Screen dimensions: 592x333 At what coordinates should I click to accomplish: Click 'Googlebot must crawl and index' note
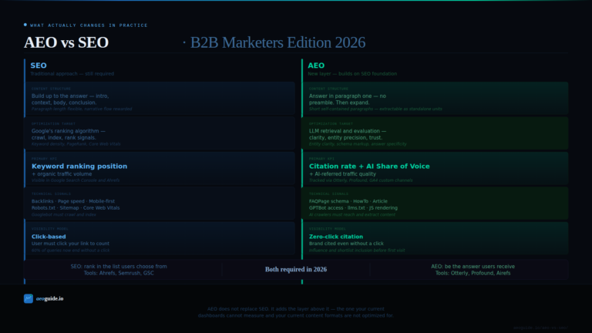64,214
